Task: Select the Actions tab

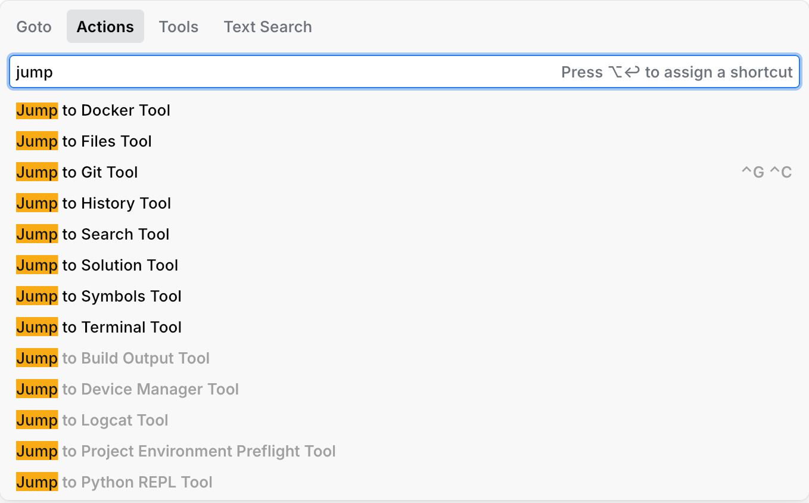Action: tap(105, 26)
